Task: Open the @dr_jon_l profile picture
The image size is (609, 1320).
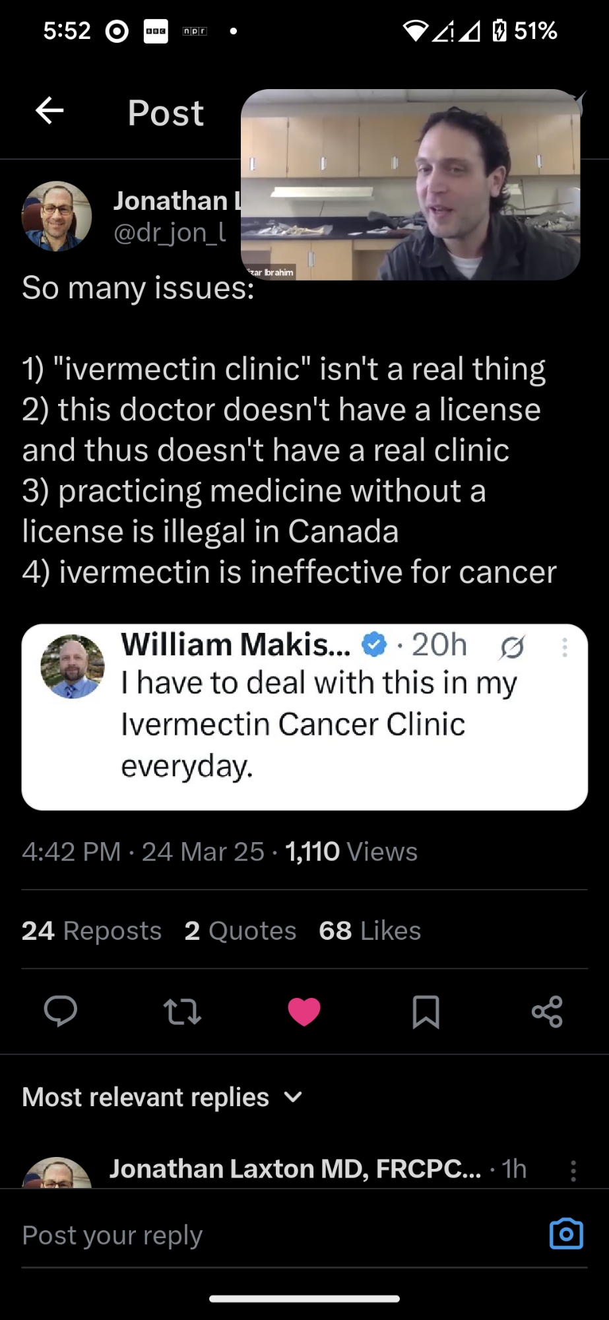Action: click(x=57, y=216)
